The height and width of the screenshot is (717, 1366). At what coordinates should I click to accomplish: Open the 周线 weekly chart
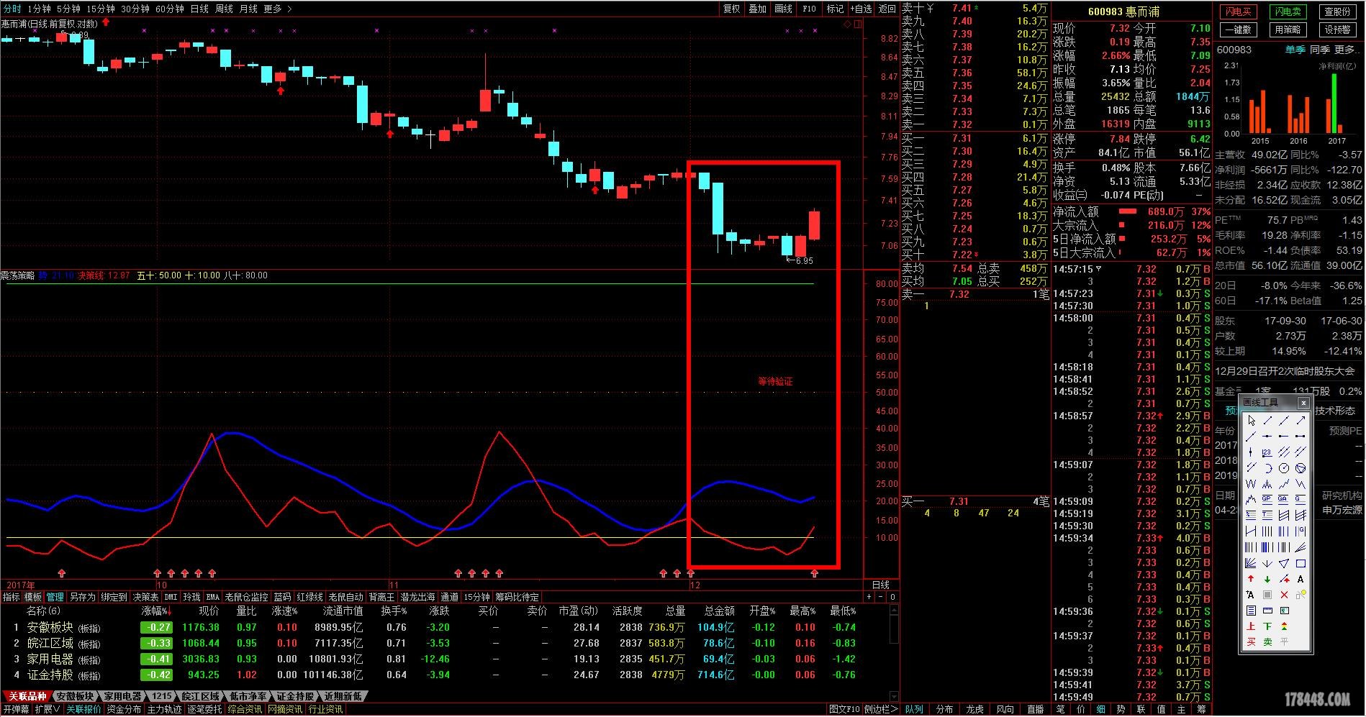tap(224, 9)
